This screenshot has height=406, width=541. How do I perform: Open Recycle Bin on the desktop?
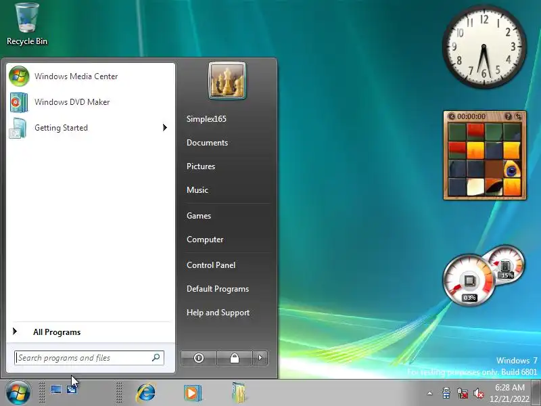pos(27,25)
